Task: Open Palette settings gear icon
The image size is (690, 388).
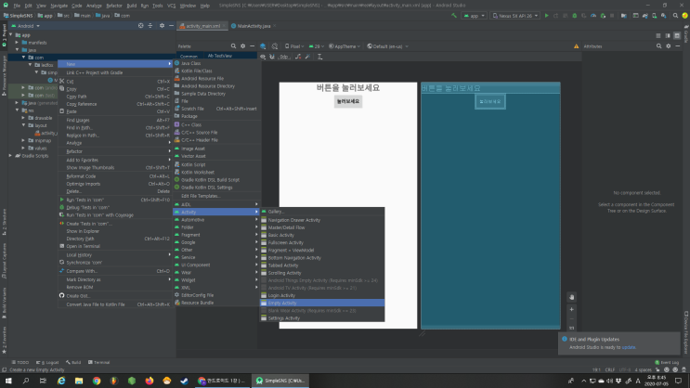Action: pyautogui.click(x=243, y=46)
